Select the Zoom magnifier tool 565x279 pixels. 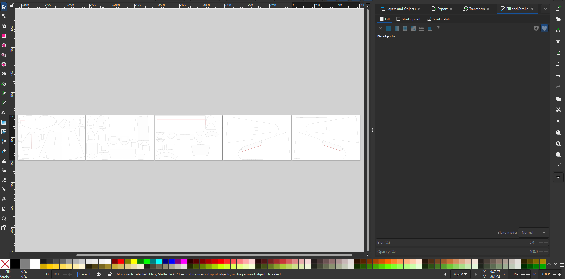click(4, 219)
